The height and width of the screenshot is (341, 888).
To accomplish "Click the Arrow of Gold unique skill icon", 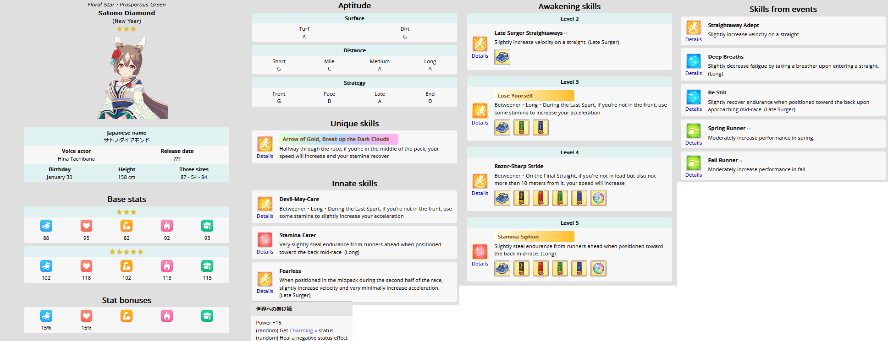I will click(265, 144).
